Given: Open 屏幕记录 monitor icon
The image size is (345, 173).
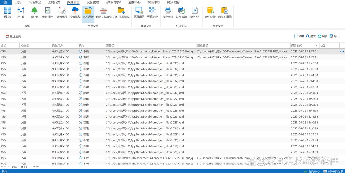Looking at the screenshot, I should [x=139, y=12].
